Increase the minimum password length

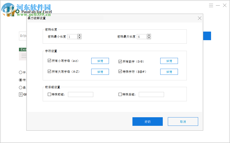[80, 35]
